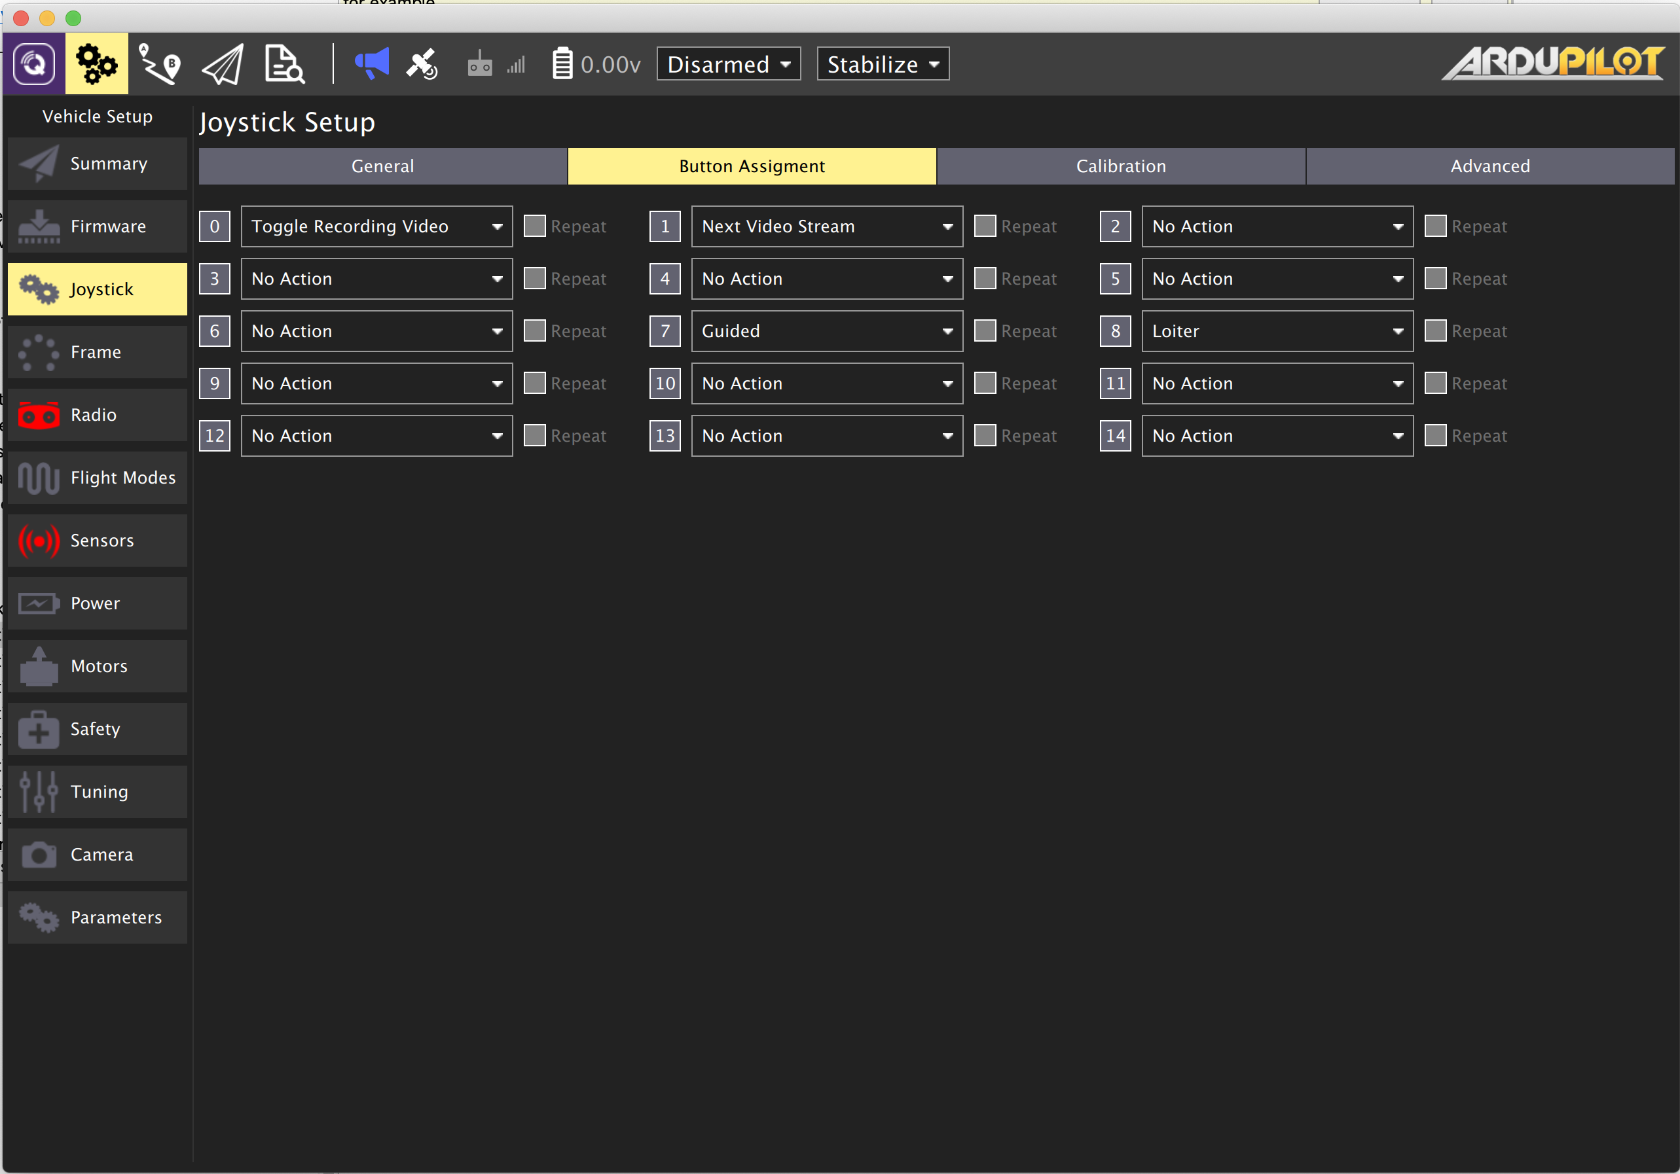Click the vehicle messages megaphone icon
Viewport: 1680px width, 1174px height.
click(x=372, y=64)
